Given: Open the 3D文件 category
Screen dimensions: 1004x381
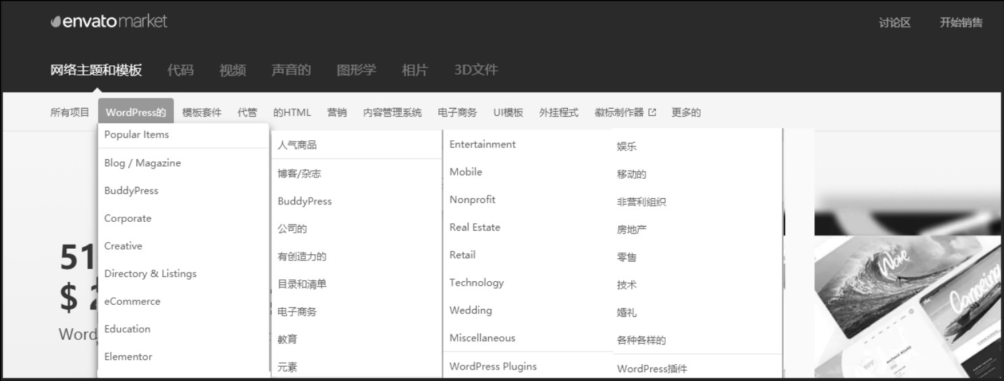Looking at the screenshot, I should point(476,70).
